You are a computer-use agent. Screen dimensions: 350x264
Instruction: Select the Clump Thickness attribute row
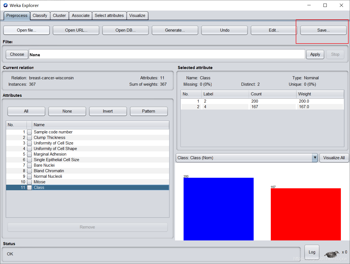(87, 138)
